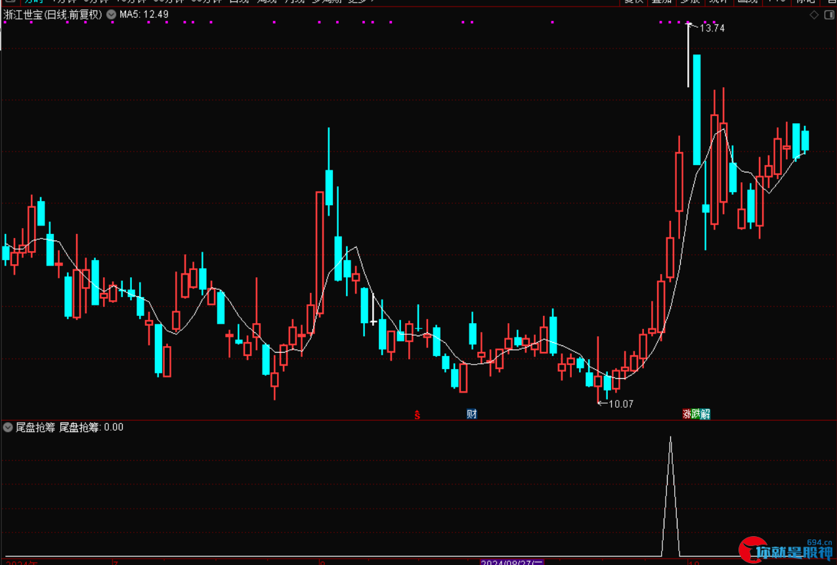Click the MA5: 12.49 indicator label
Image resolution: width=837 pixels, height=565 pixels.
point(144,14)
